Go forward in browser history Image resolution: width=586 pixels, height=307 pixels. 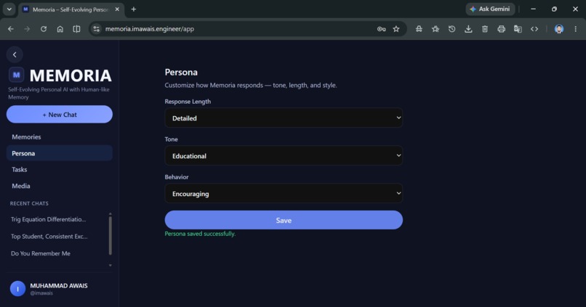point(27,29)
